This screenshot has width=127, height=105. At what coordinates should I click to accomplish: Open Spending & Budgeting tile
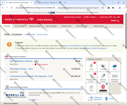[115, 77]
